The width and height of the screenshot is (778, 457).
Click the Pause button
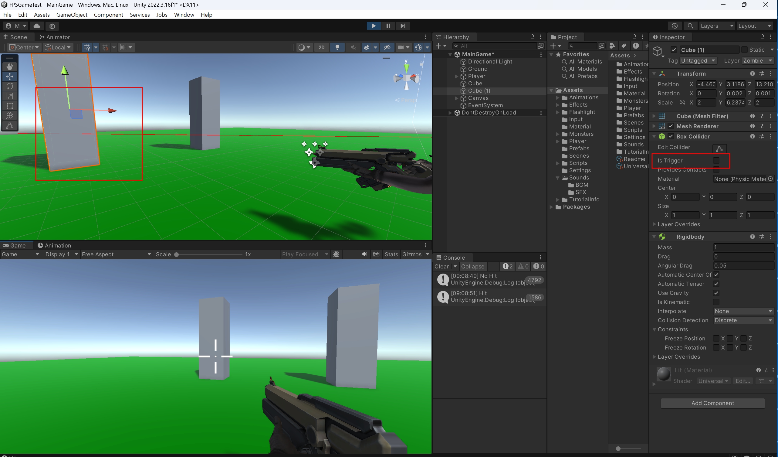(x=388, y=26)
